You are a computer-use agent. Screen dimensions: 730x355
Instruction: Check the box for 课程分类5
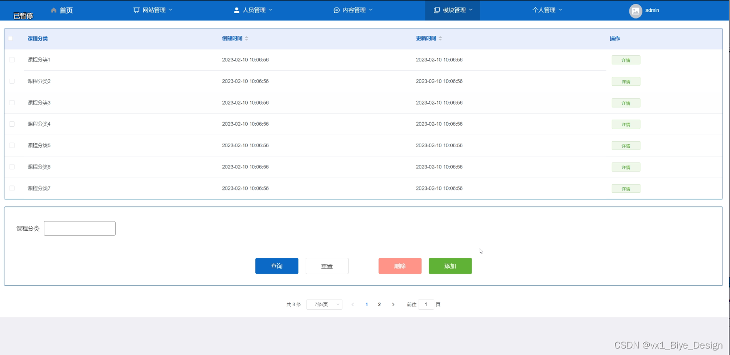[x=12, y=145]
